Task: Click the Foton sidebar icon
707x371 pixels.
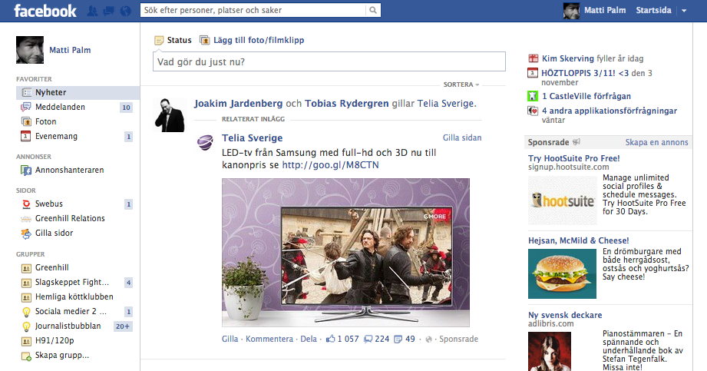Action: pos(26,121)
